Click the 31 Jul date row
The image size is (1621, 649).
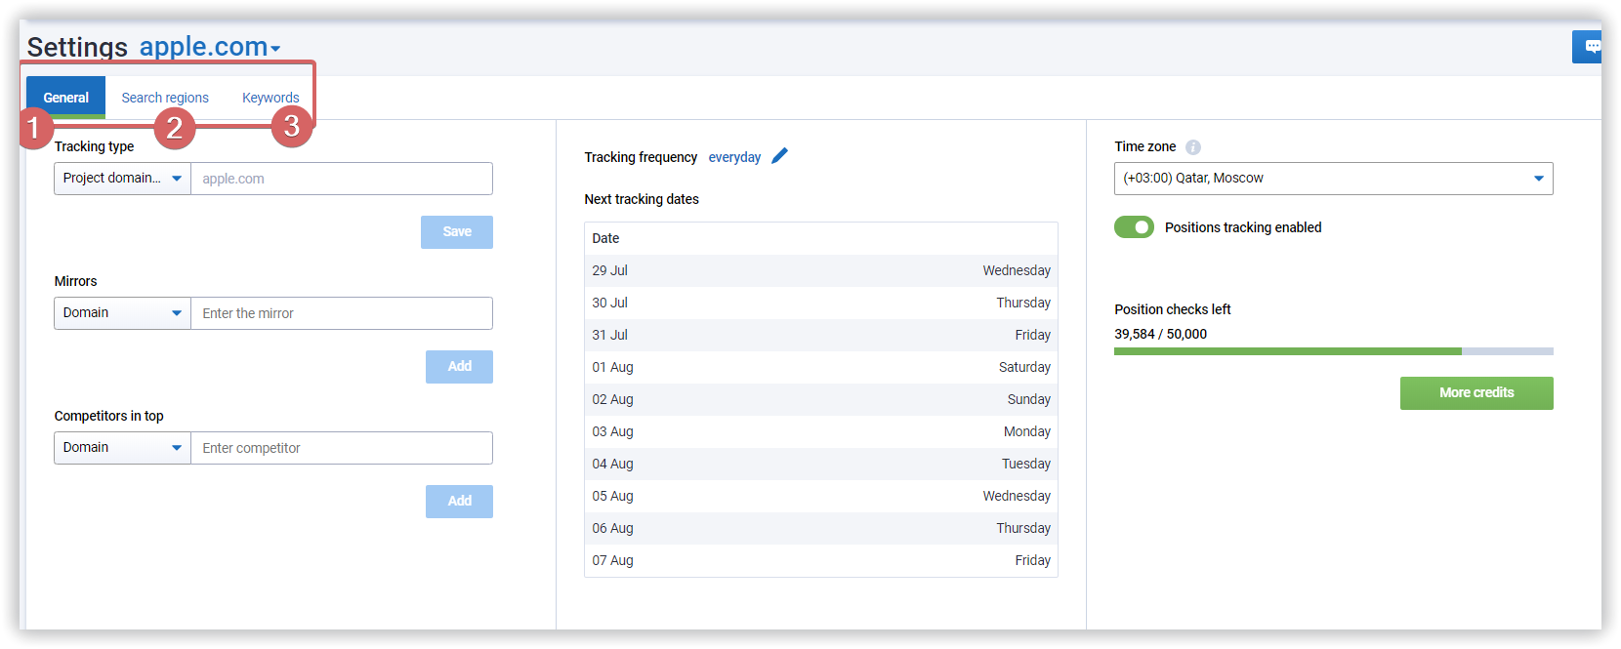(x=821, y=335)
